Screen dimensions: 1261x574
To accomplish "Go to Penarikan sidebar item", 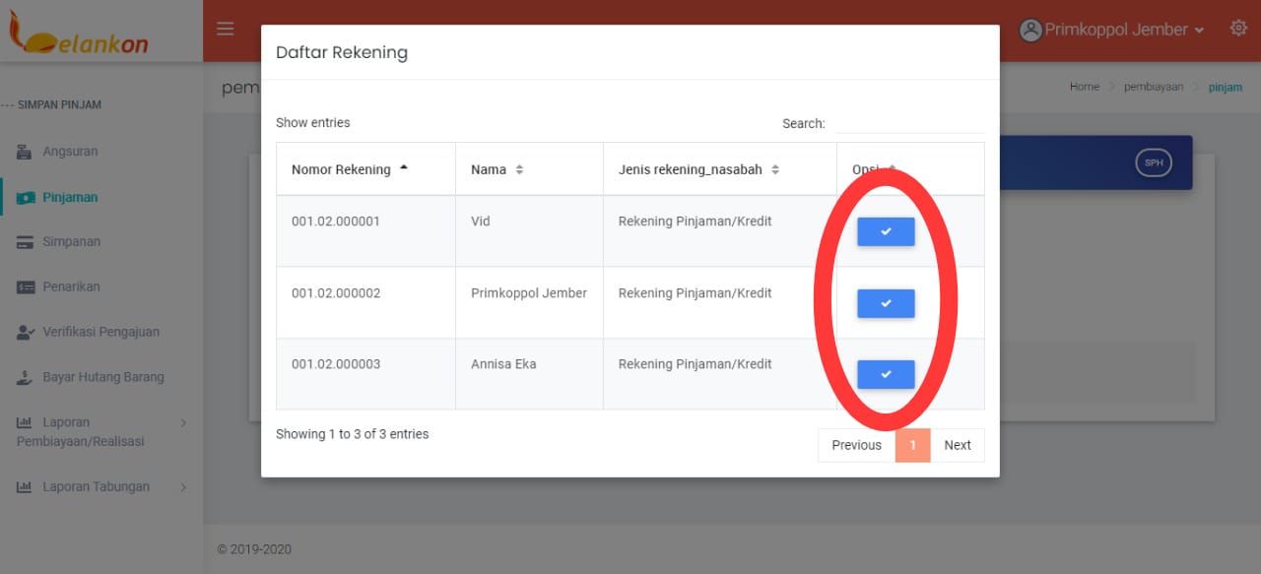I will [71, 287].
